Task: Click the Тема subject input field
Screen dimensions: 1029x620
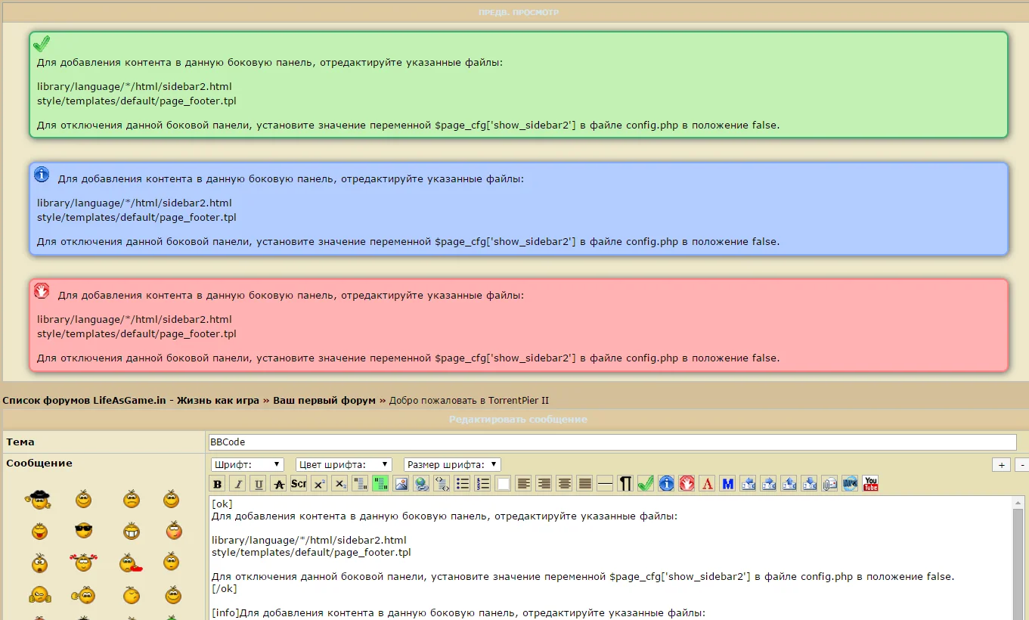Action: tap(612, 442)
